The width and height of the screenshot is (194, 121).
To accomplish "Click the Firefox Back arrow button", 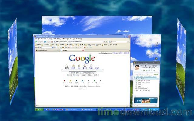I will [x=36, y=42].
